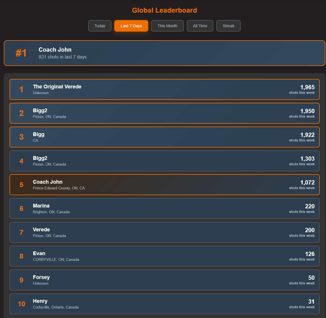This screenshot has height=318, width=326.
Task: Click Bigg2's rank 2 leaderboard row
Action: click(x=163, y=113)
